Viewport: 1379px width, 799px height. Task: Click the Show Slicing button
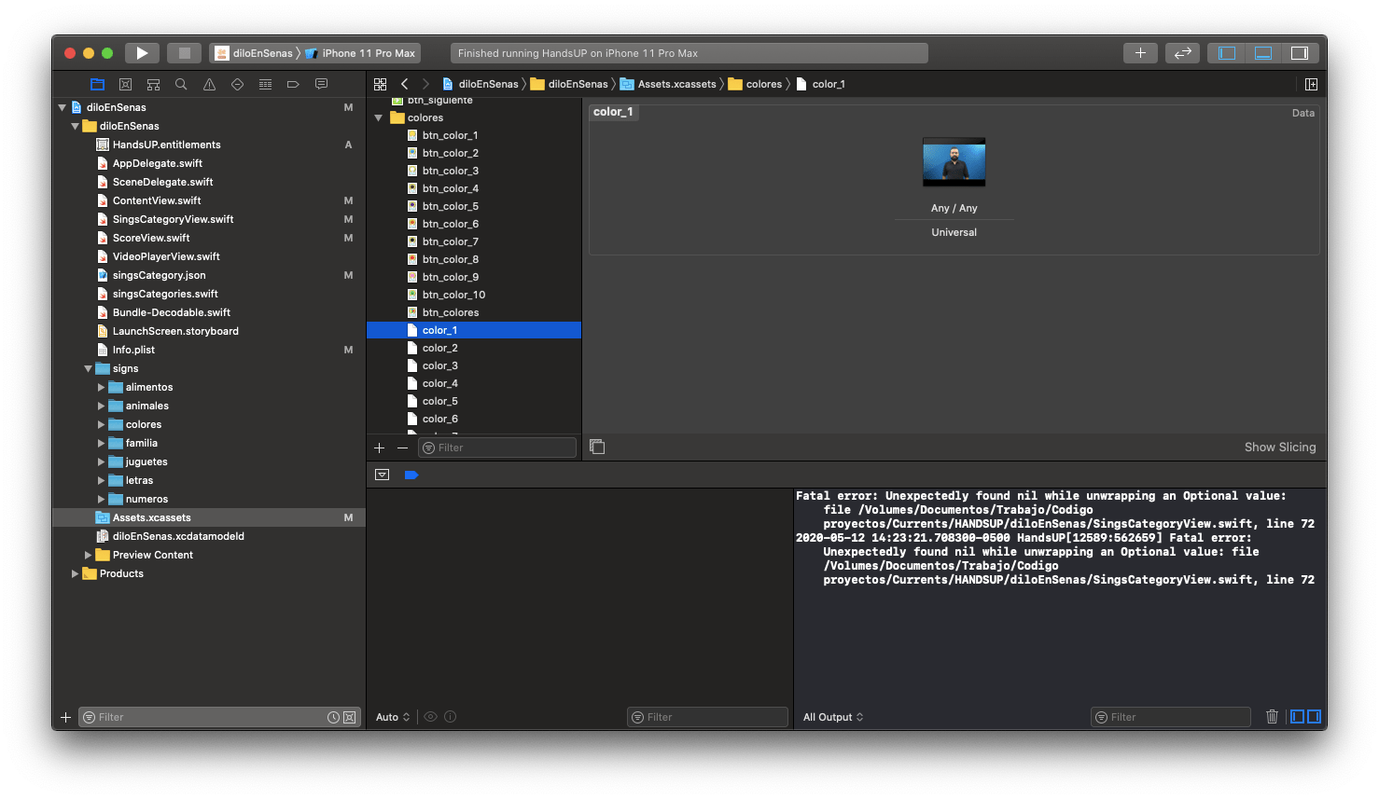click(1279, 447)
